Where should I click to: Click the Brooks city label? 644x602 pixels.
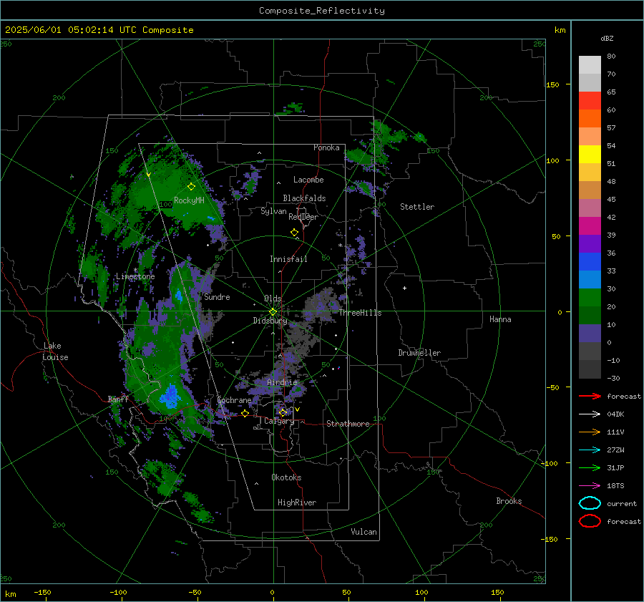(x=509, y=501)
